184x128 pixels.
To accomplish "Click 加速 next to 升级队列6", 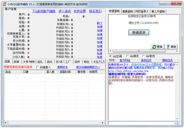I will click(100, 46).
